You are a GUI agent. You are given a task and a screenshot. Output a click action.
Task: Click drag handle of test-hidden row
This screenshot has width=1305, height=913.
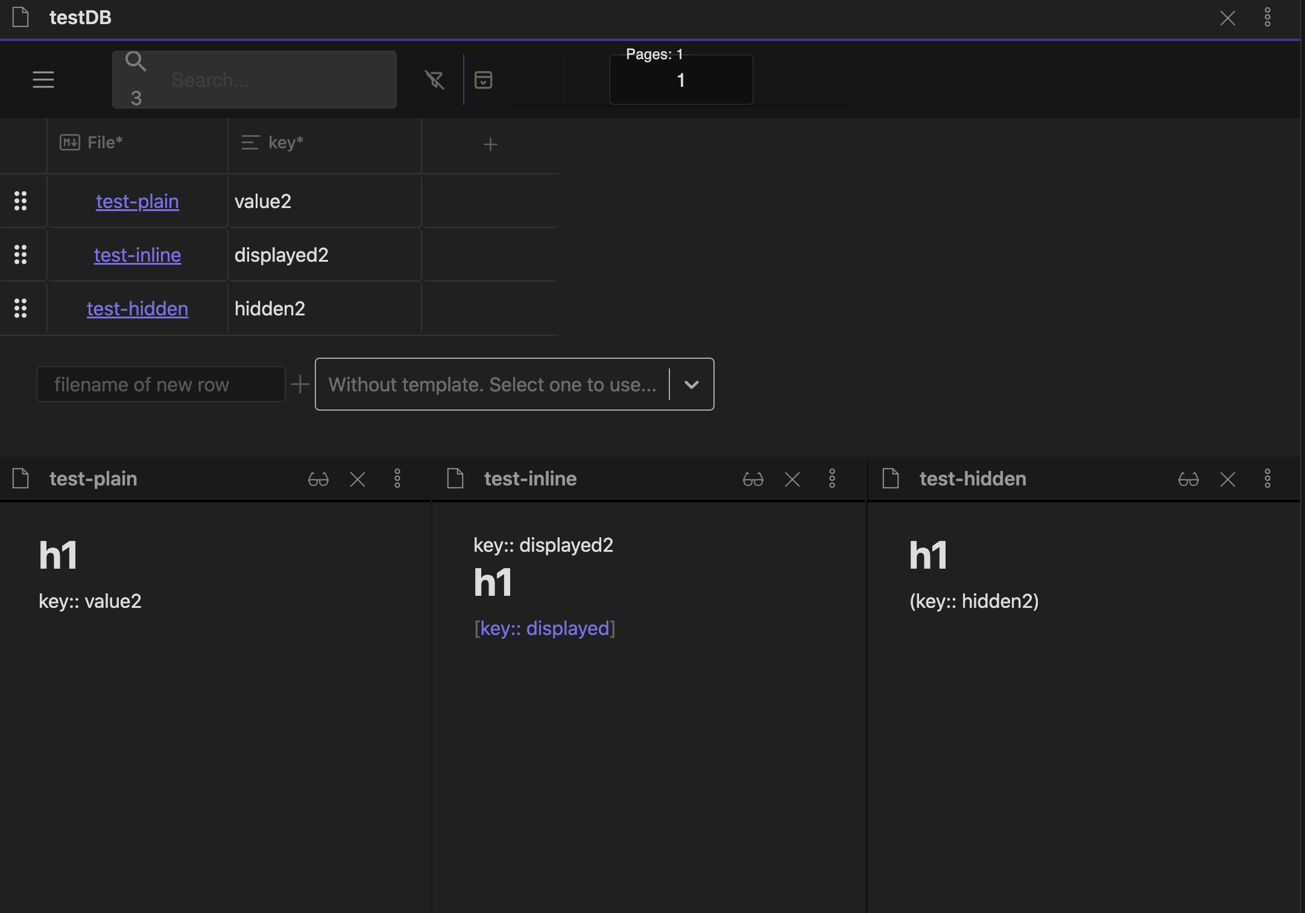point(21,308)
